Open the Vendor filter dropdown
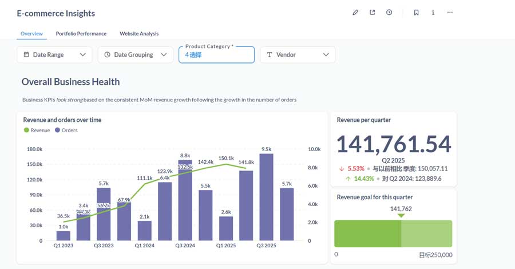Image resolution: width=515 pixels, height=269 pixels. (298, 55)
